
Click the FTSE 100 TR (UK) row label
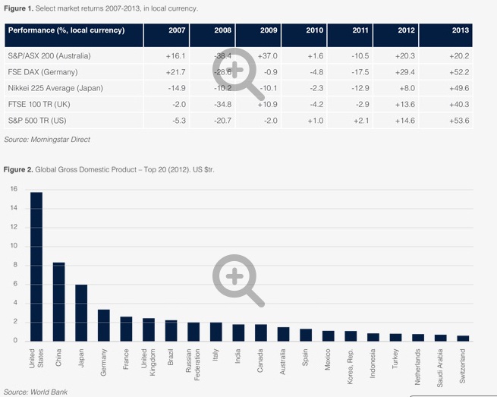40,104
